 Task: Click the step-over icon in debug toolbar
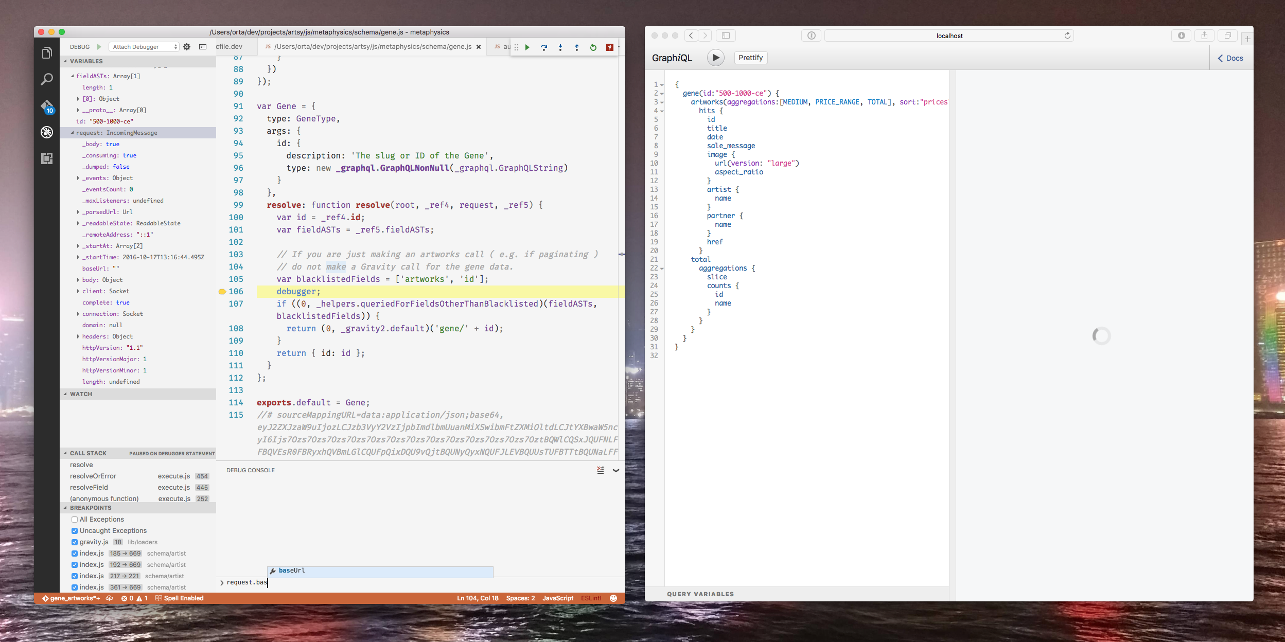[545, 47]
